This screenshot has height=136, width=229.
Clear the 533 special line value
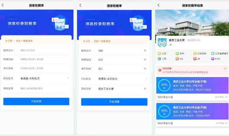point(145,60)
